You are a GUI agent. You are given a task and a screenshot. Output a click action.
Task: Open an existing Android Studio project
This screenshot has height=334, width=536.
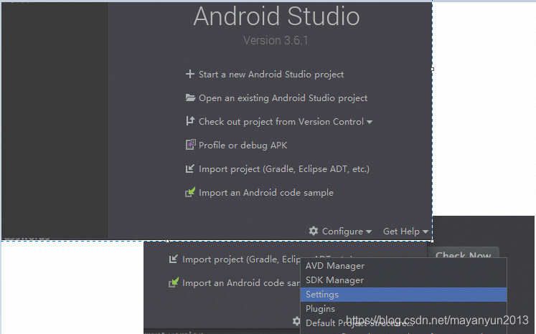[x=283, y=98]
